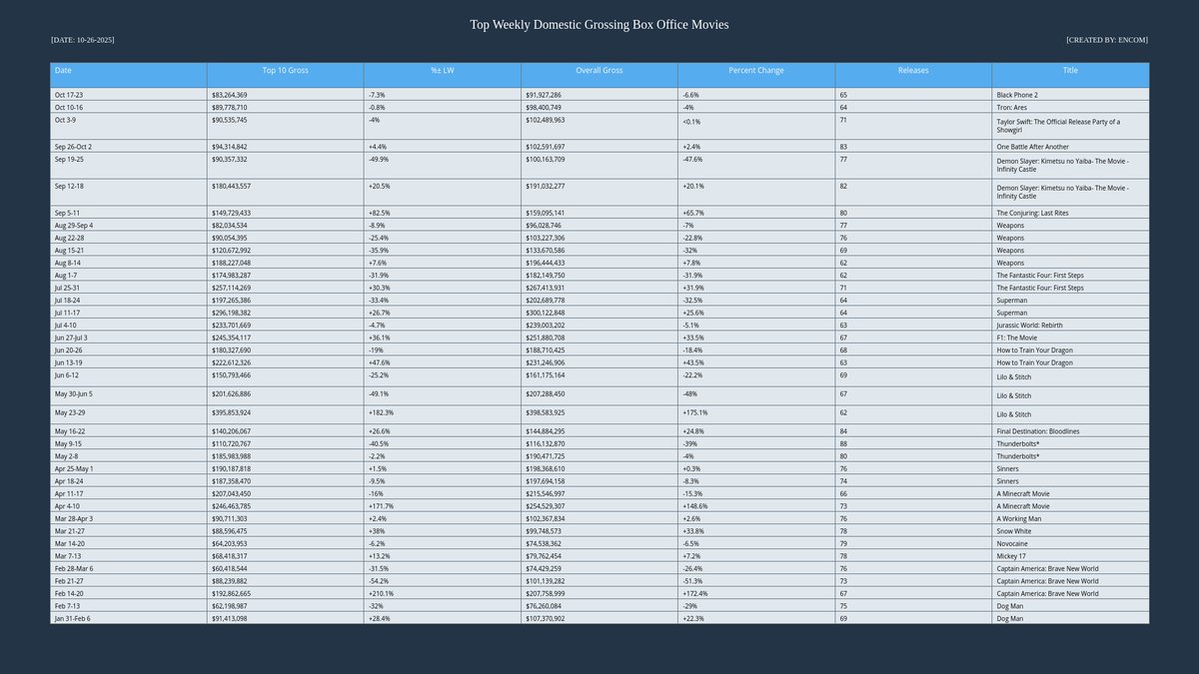Click the +182.3% cell
The height and width of the screenshot is (674, 1199).
[x=443, y=414]
